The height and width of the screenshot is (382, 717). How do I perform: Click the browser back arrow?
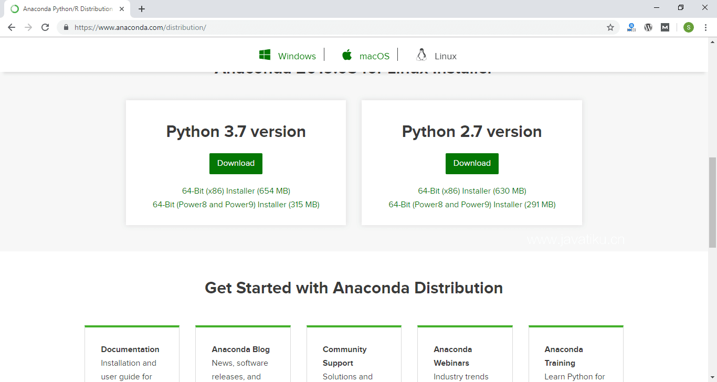click(x=12, y=27)
